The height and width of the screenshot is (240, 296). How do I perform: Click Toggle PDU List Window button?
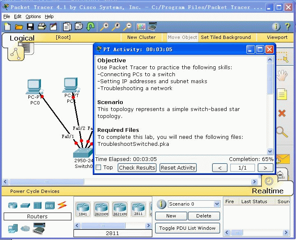click(x=187, y=228)
